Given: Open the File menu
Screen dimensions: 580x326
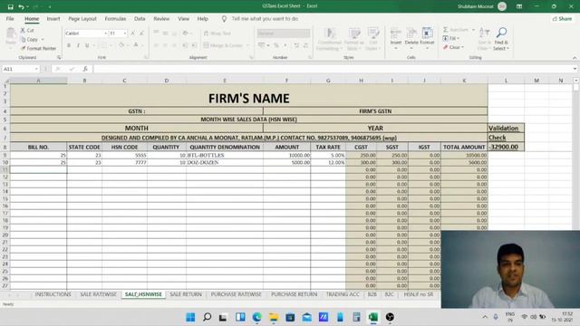Looking at the screenshot, I should 10,18.
